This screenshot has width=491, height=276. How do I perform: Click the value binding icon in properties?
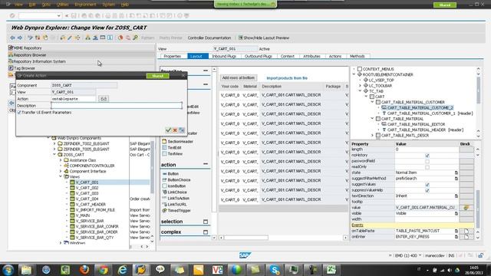click(x=466, y=208)
